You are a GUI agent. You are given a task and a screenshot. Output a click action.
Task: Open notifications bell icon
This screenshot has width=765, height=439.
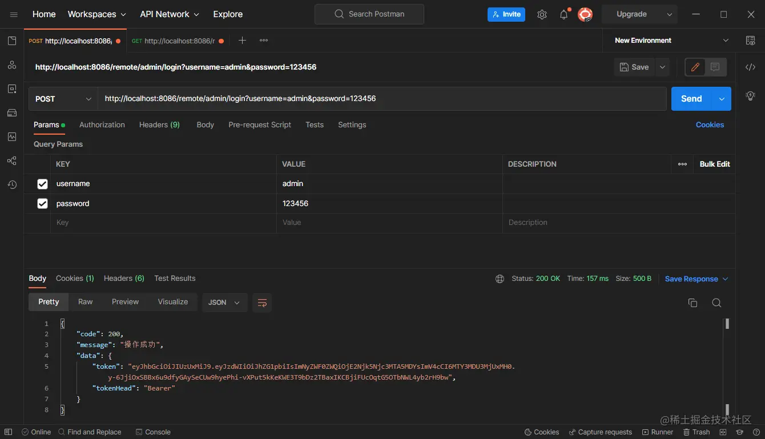coord(564,14)
